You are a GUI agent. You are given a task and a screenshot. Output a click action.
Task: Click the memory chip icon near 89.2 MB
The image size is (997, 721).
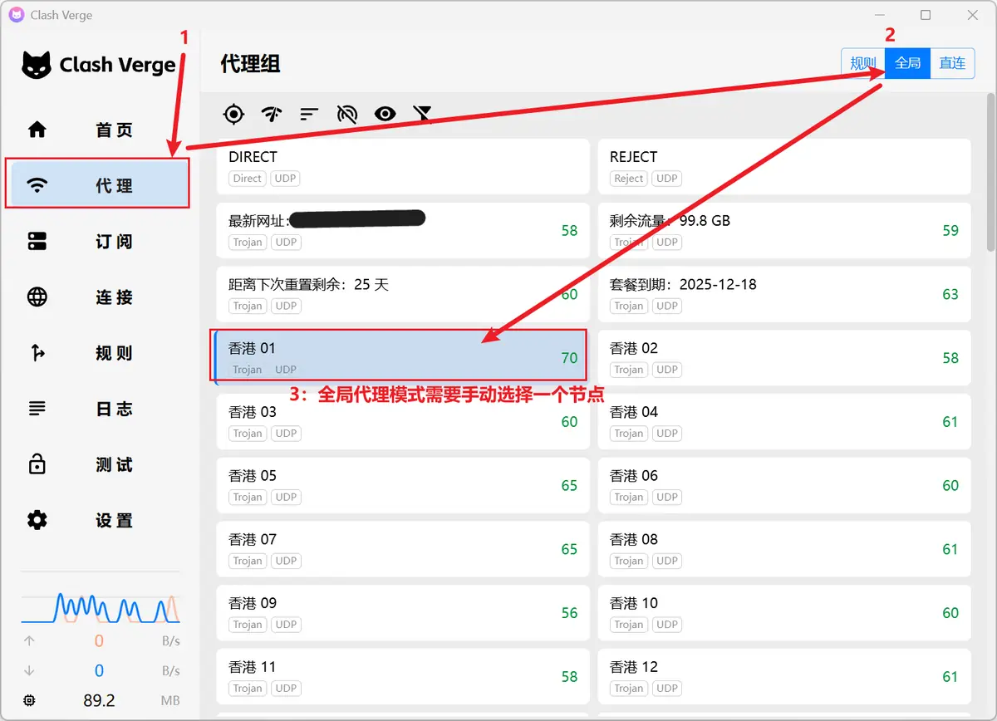[30, 700]
